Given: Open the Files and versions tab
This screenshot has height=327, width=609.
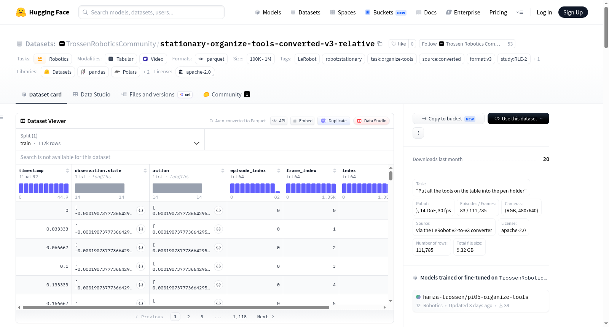Looking at the screenshot, I should point(156,95).
